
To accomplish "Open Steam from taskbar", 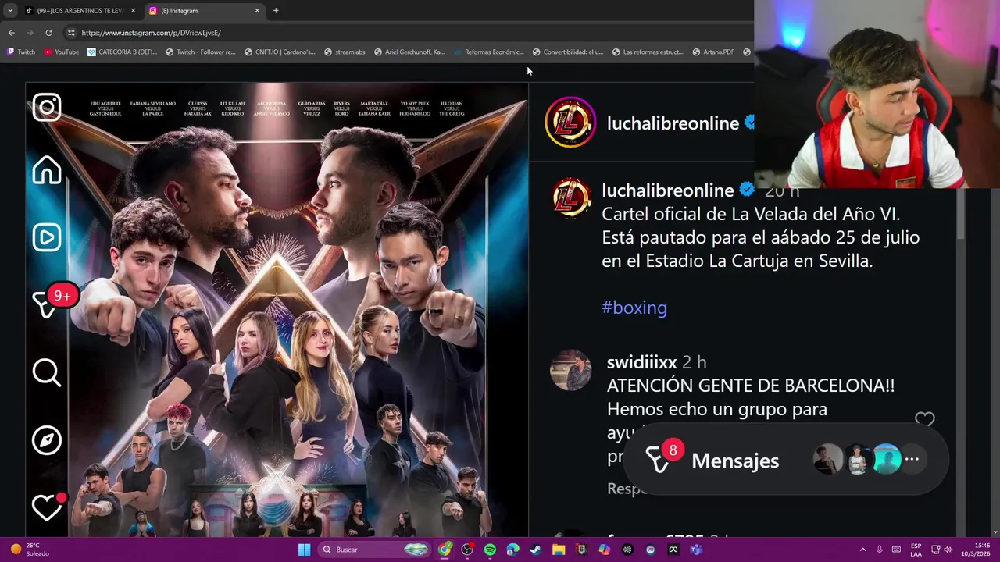I will click(x=535, y=550).
